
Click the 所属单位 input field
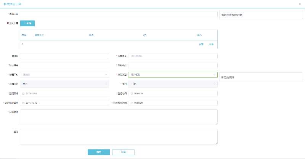pyautogui.click(x=172, y=65)
